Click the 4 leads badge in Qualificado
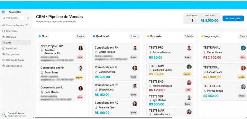 [135, 36]
